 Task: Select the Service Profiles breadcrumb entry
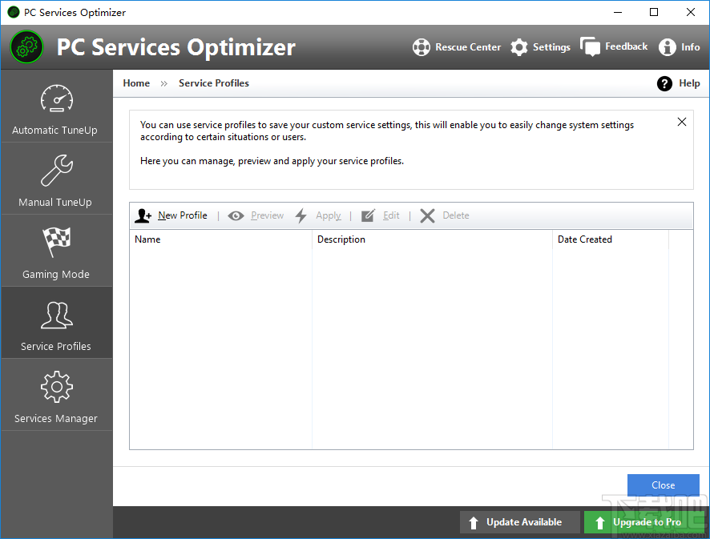tap(213, 82)
